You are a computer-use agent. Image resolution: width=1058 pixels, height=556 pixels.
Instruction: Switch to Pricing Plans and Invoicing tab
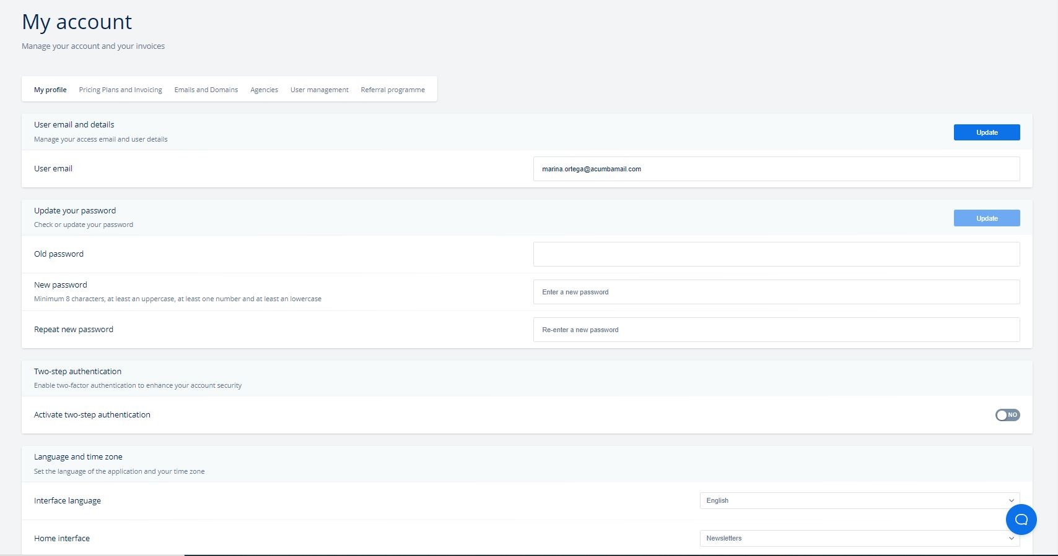click(120, 90)
